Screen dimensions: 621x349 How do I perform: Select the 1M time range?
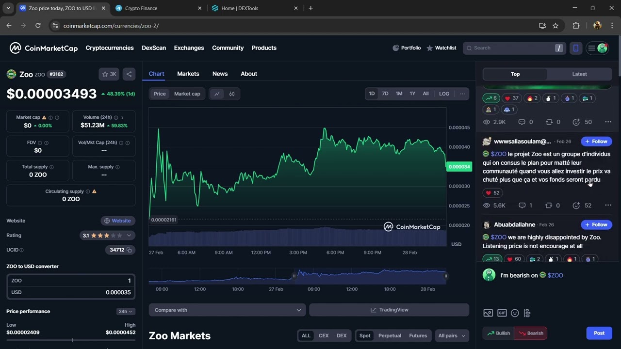tap(399, 94)
